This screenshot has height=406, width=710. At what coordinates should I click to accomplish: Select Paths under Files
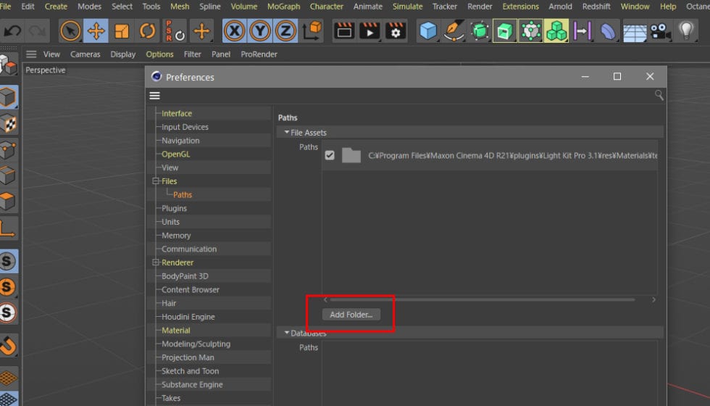tap(183, 195)
